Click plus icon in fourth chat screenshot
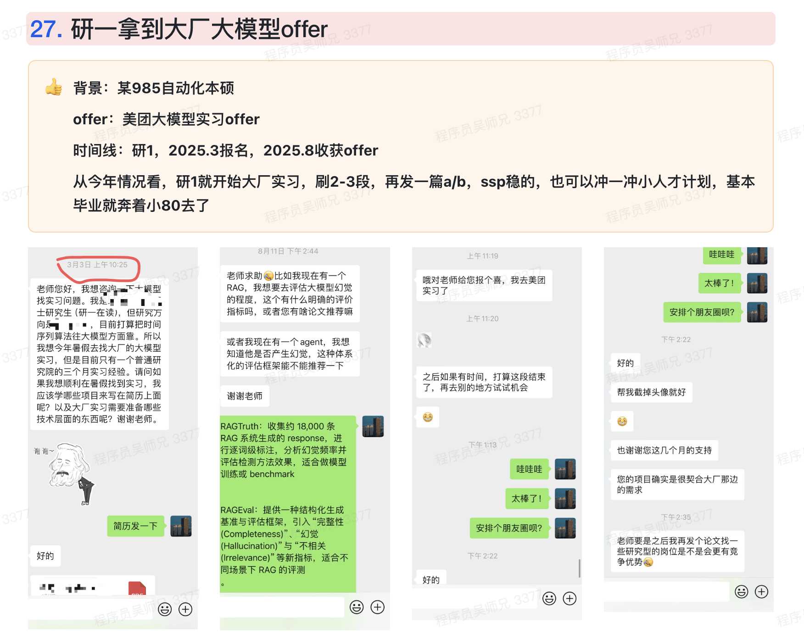The image size is (804, 644). 762,592
